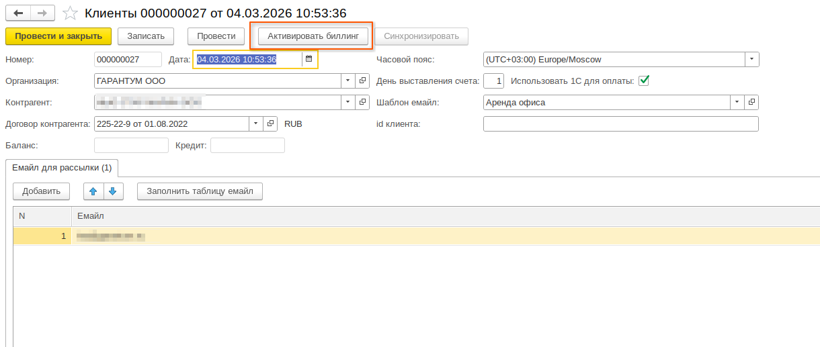The height and width of the screenshot is (347, 820).
Task: Open the Контрагент record with open icon
Action: click(x=362, y=103)
